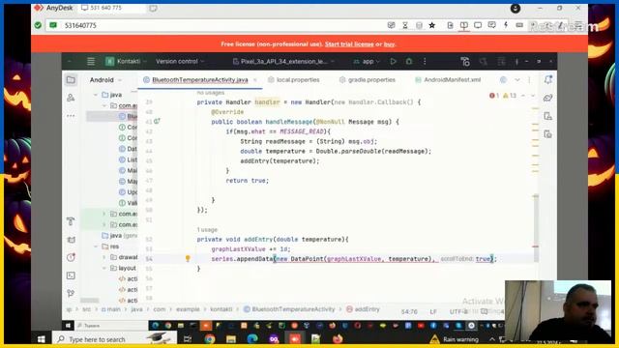
Task: Open Chrome from Windows taskbar
Action: tap(210, 339)
